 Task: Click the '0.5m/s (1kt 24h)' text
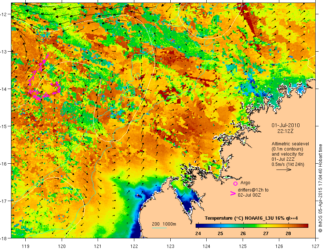pyautogui.click(x=288, y=164)
